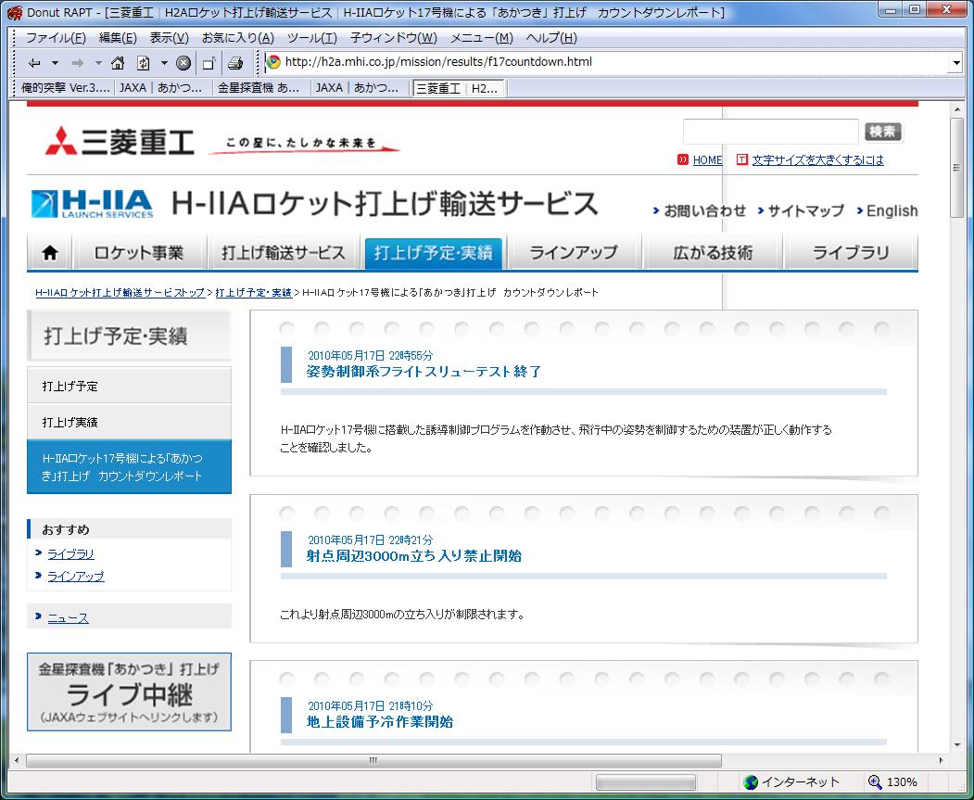Open the 広がる技術 navigation tab

coord(713,253)
